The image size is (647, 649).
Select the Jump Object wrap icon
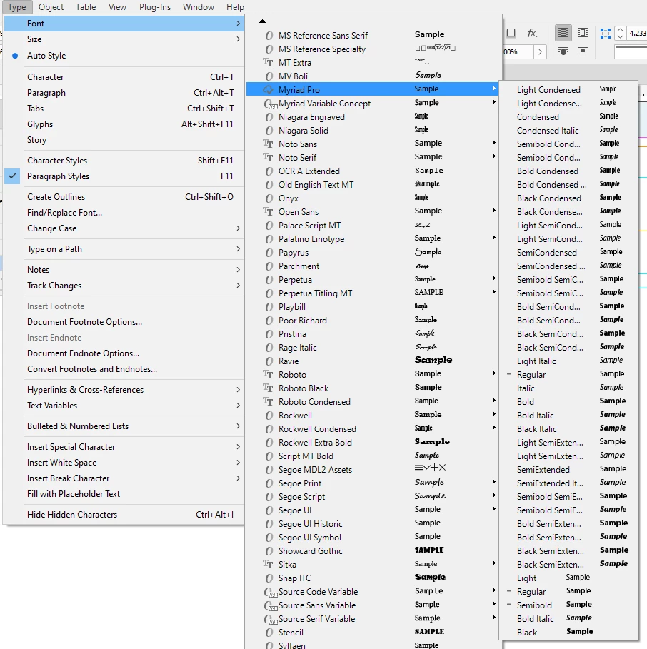click(x=583, y=51)
